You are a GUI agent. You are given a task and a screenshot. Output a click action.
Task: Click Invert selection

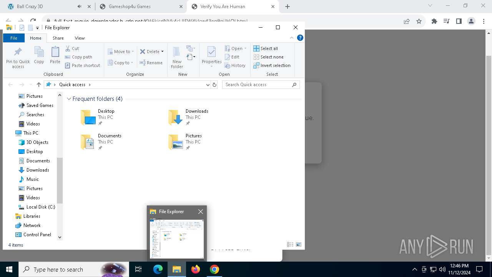click(272, 65)
